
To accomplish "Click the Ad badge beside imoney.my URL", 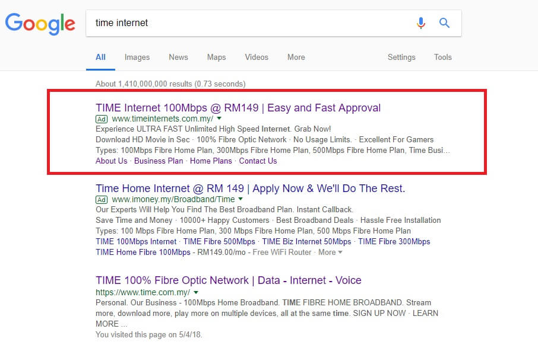I will [x=102, y=200].
